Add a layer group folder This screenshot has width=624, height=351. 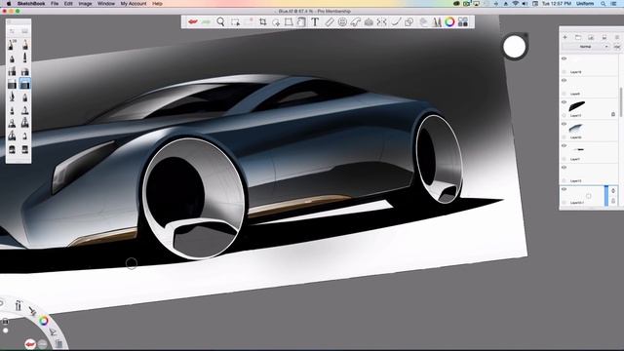578,37
